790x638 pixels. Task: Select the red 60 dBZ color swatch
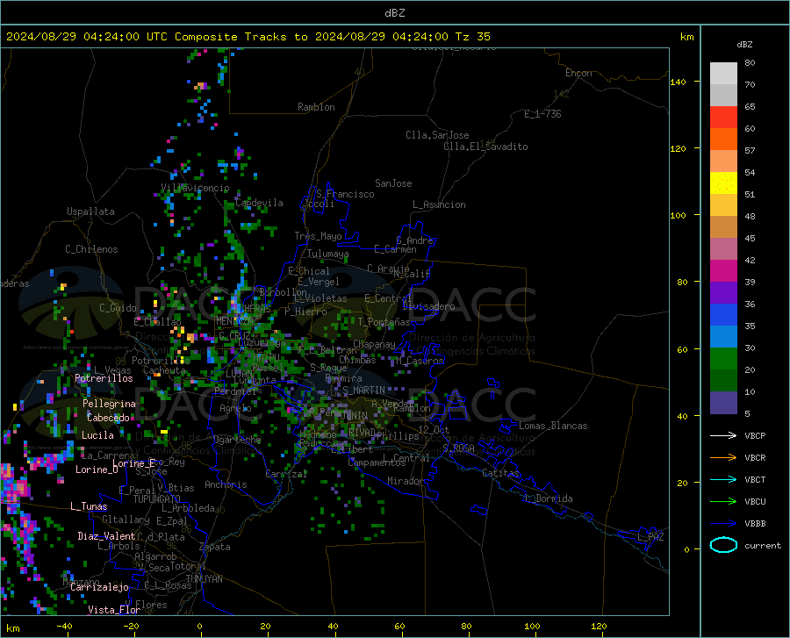coord(723,118)
